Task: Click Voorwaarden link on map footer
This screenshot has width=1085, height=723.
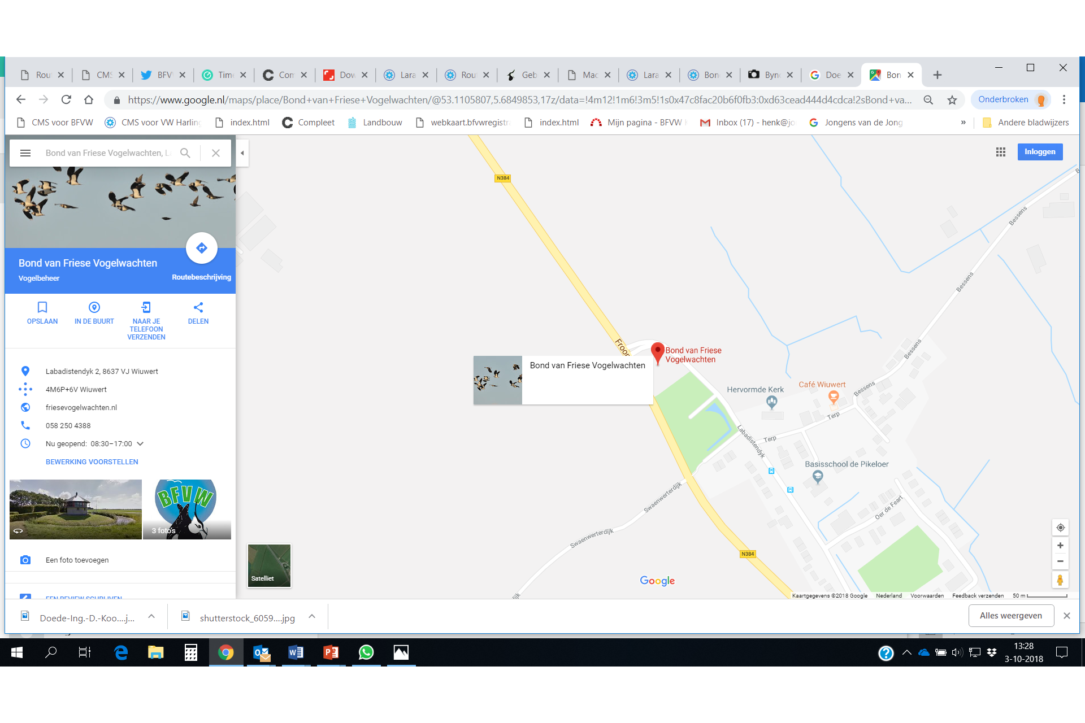Action: click(x=927, y=596)
